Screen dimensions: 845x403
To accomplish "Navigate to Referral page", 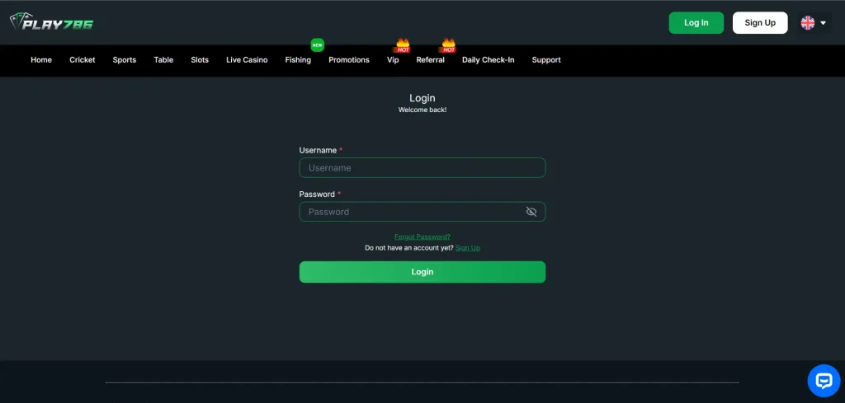I will [x=430, y=60].
